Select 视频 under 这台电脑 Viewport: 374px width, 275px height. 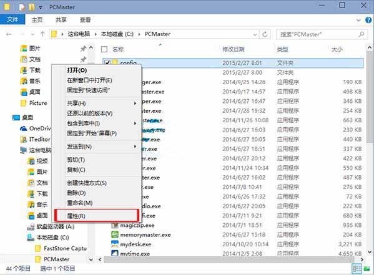(42, 161)
